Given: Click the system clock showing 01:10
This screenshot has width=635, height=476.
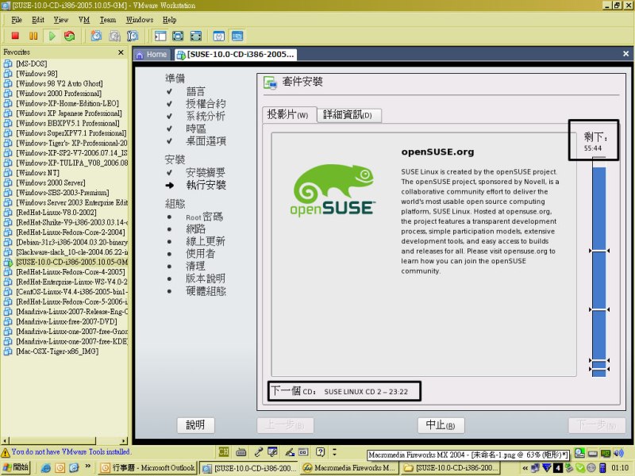Looking at the screenshot, I should click(x=619, y=468).
